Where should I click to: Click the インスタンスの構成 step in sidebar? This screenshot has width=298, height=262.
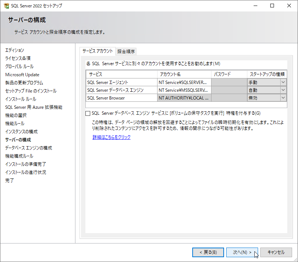21,132
